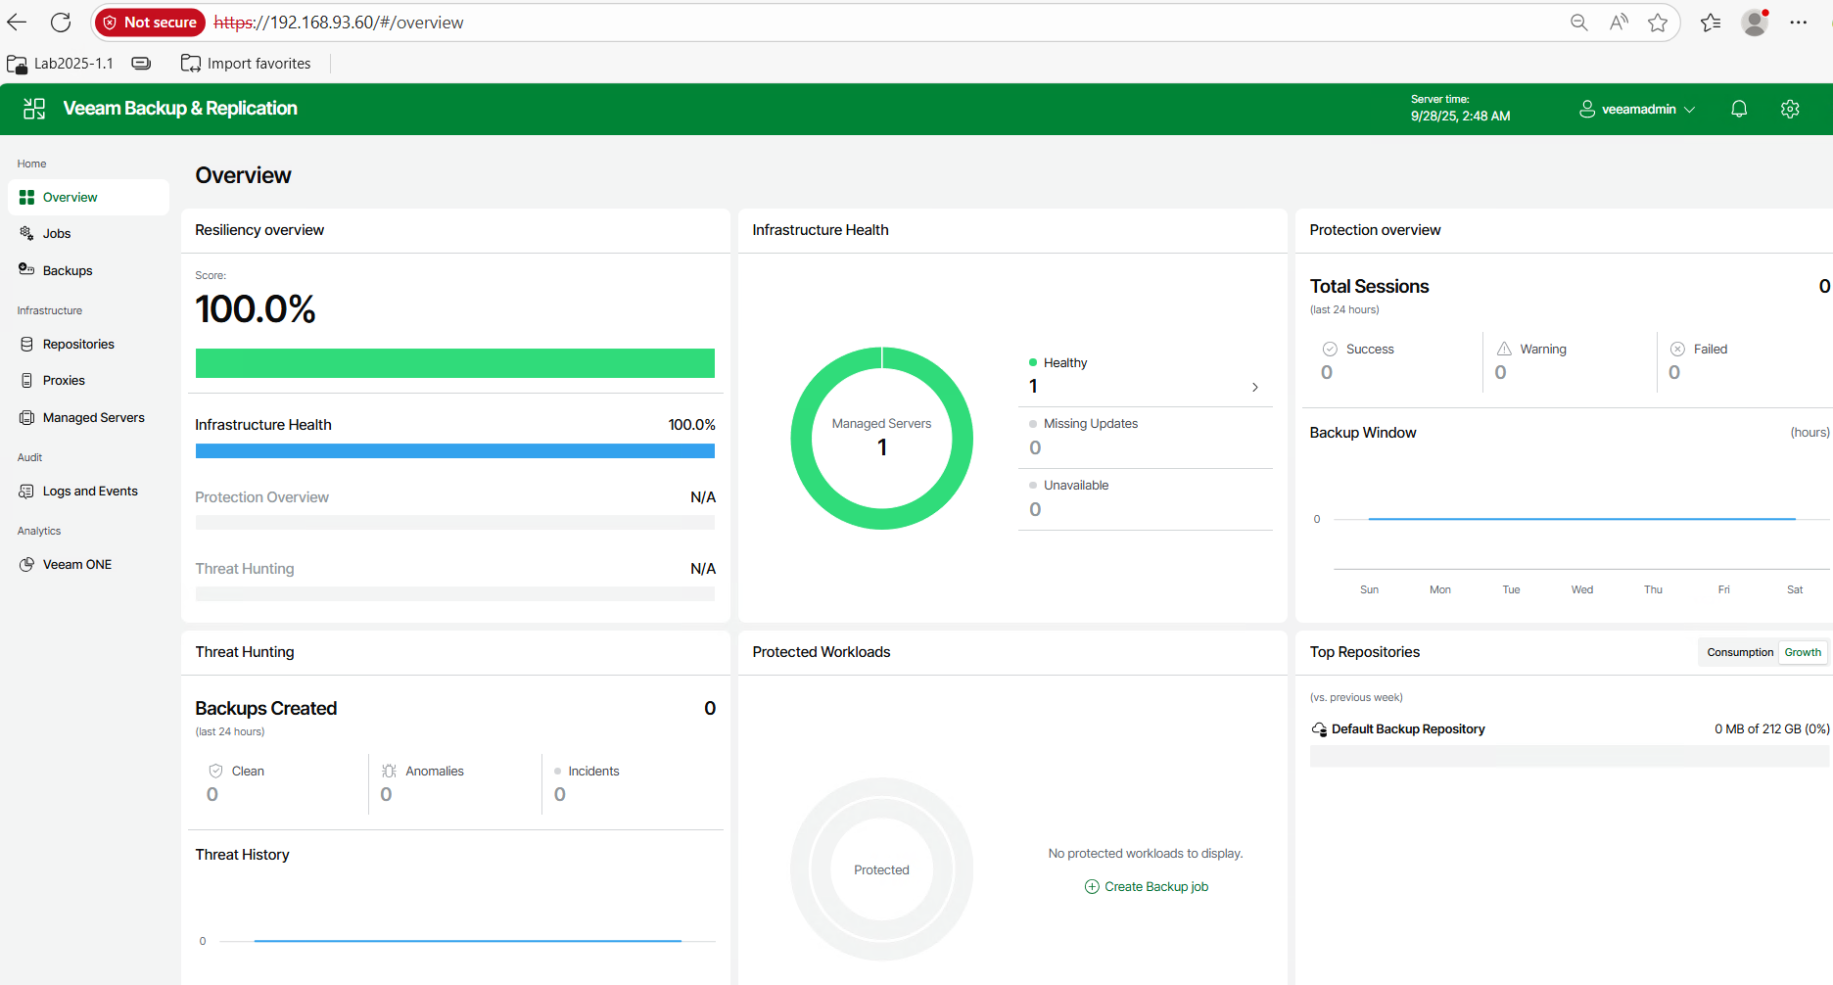Click the Veeam app grid logo icon
Viewport: 1833px width, 985px height.
pyautogui.click(x=34, y=109)
